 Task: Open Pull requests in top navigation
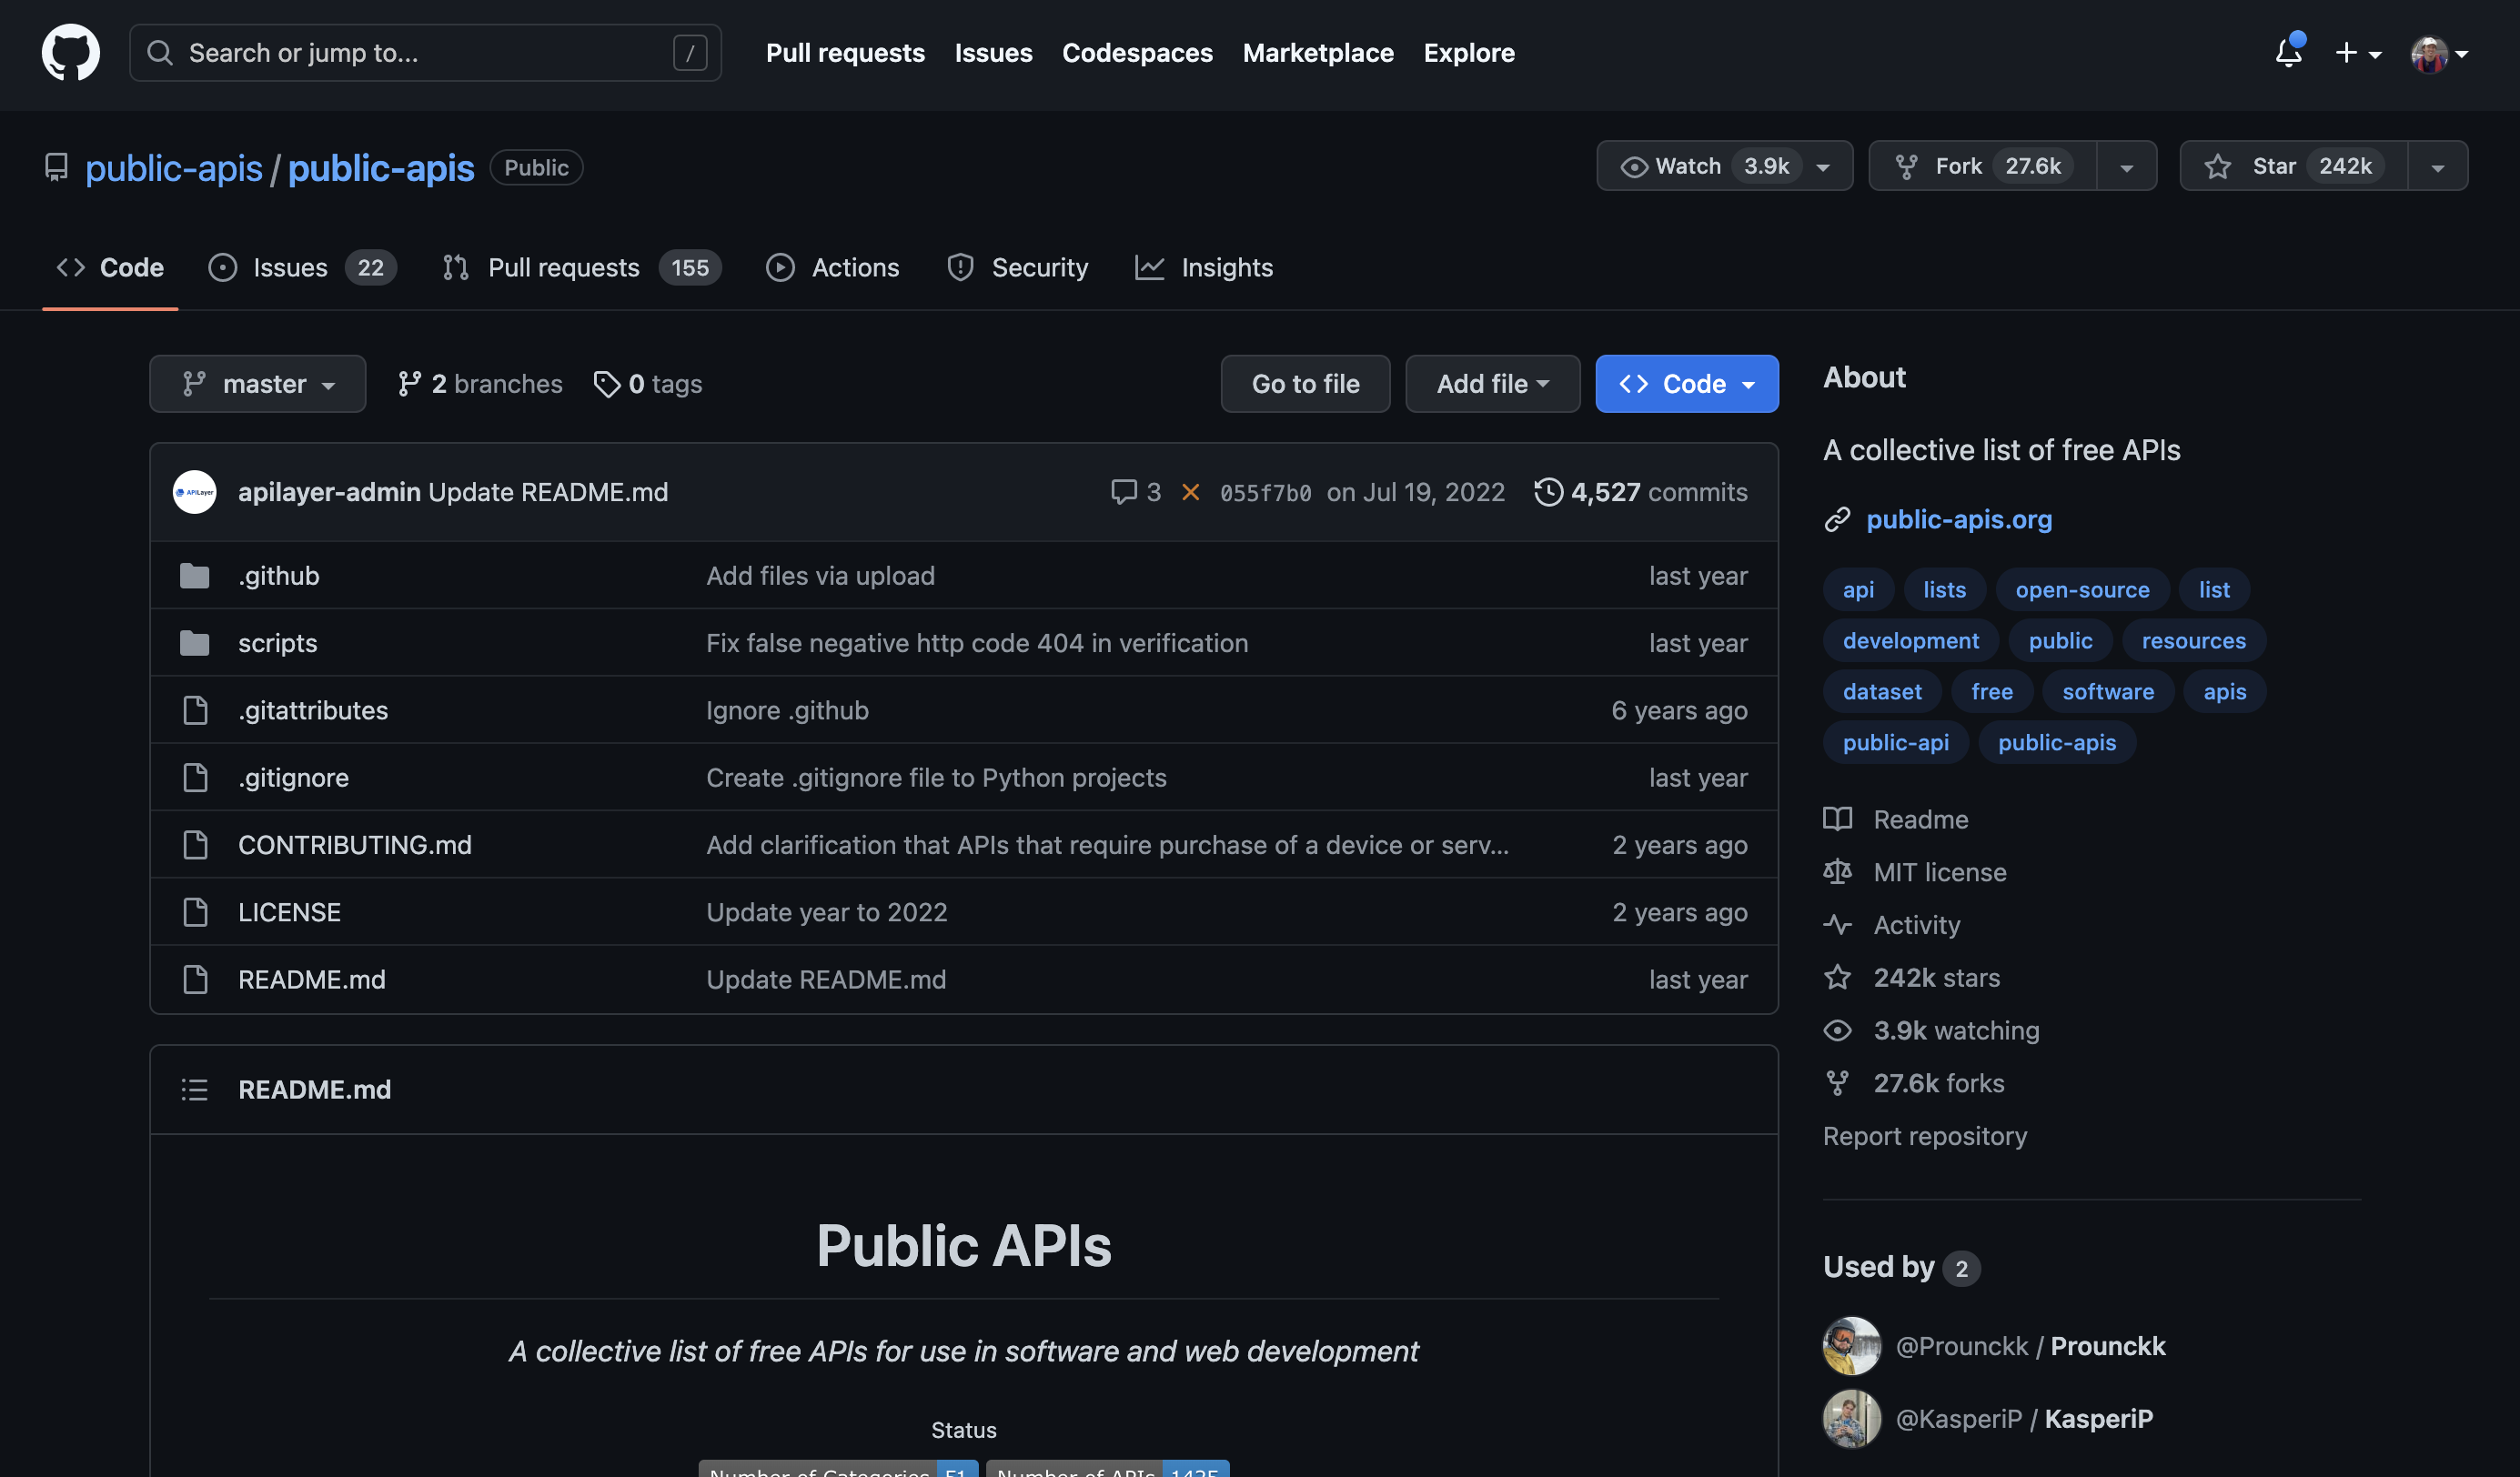845,53
